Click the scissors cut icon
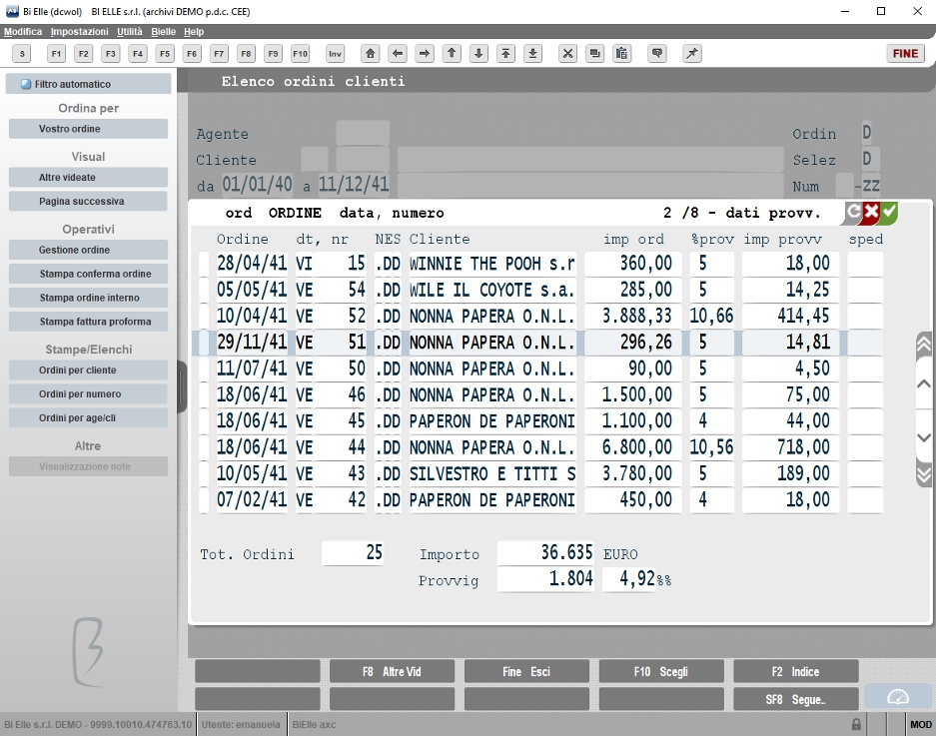The width and height of the screenshot is (936, 736). (x=567, y=54)
